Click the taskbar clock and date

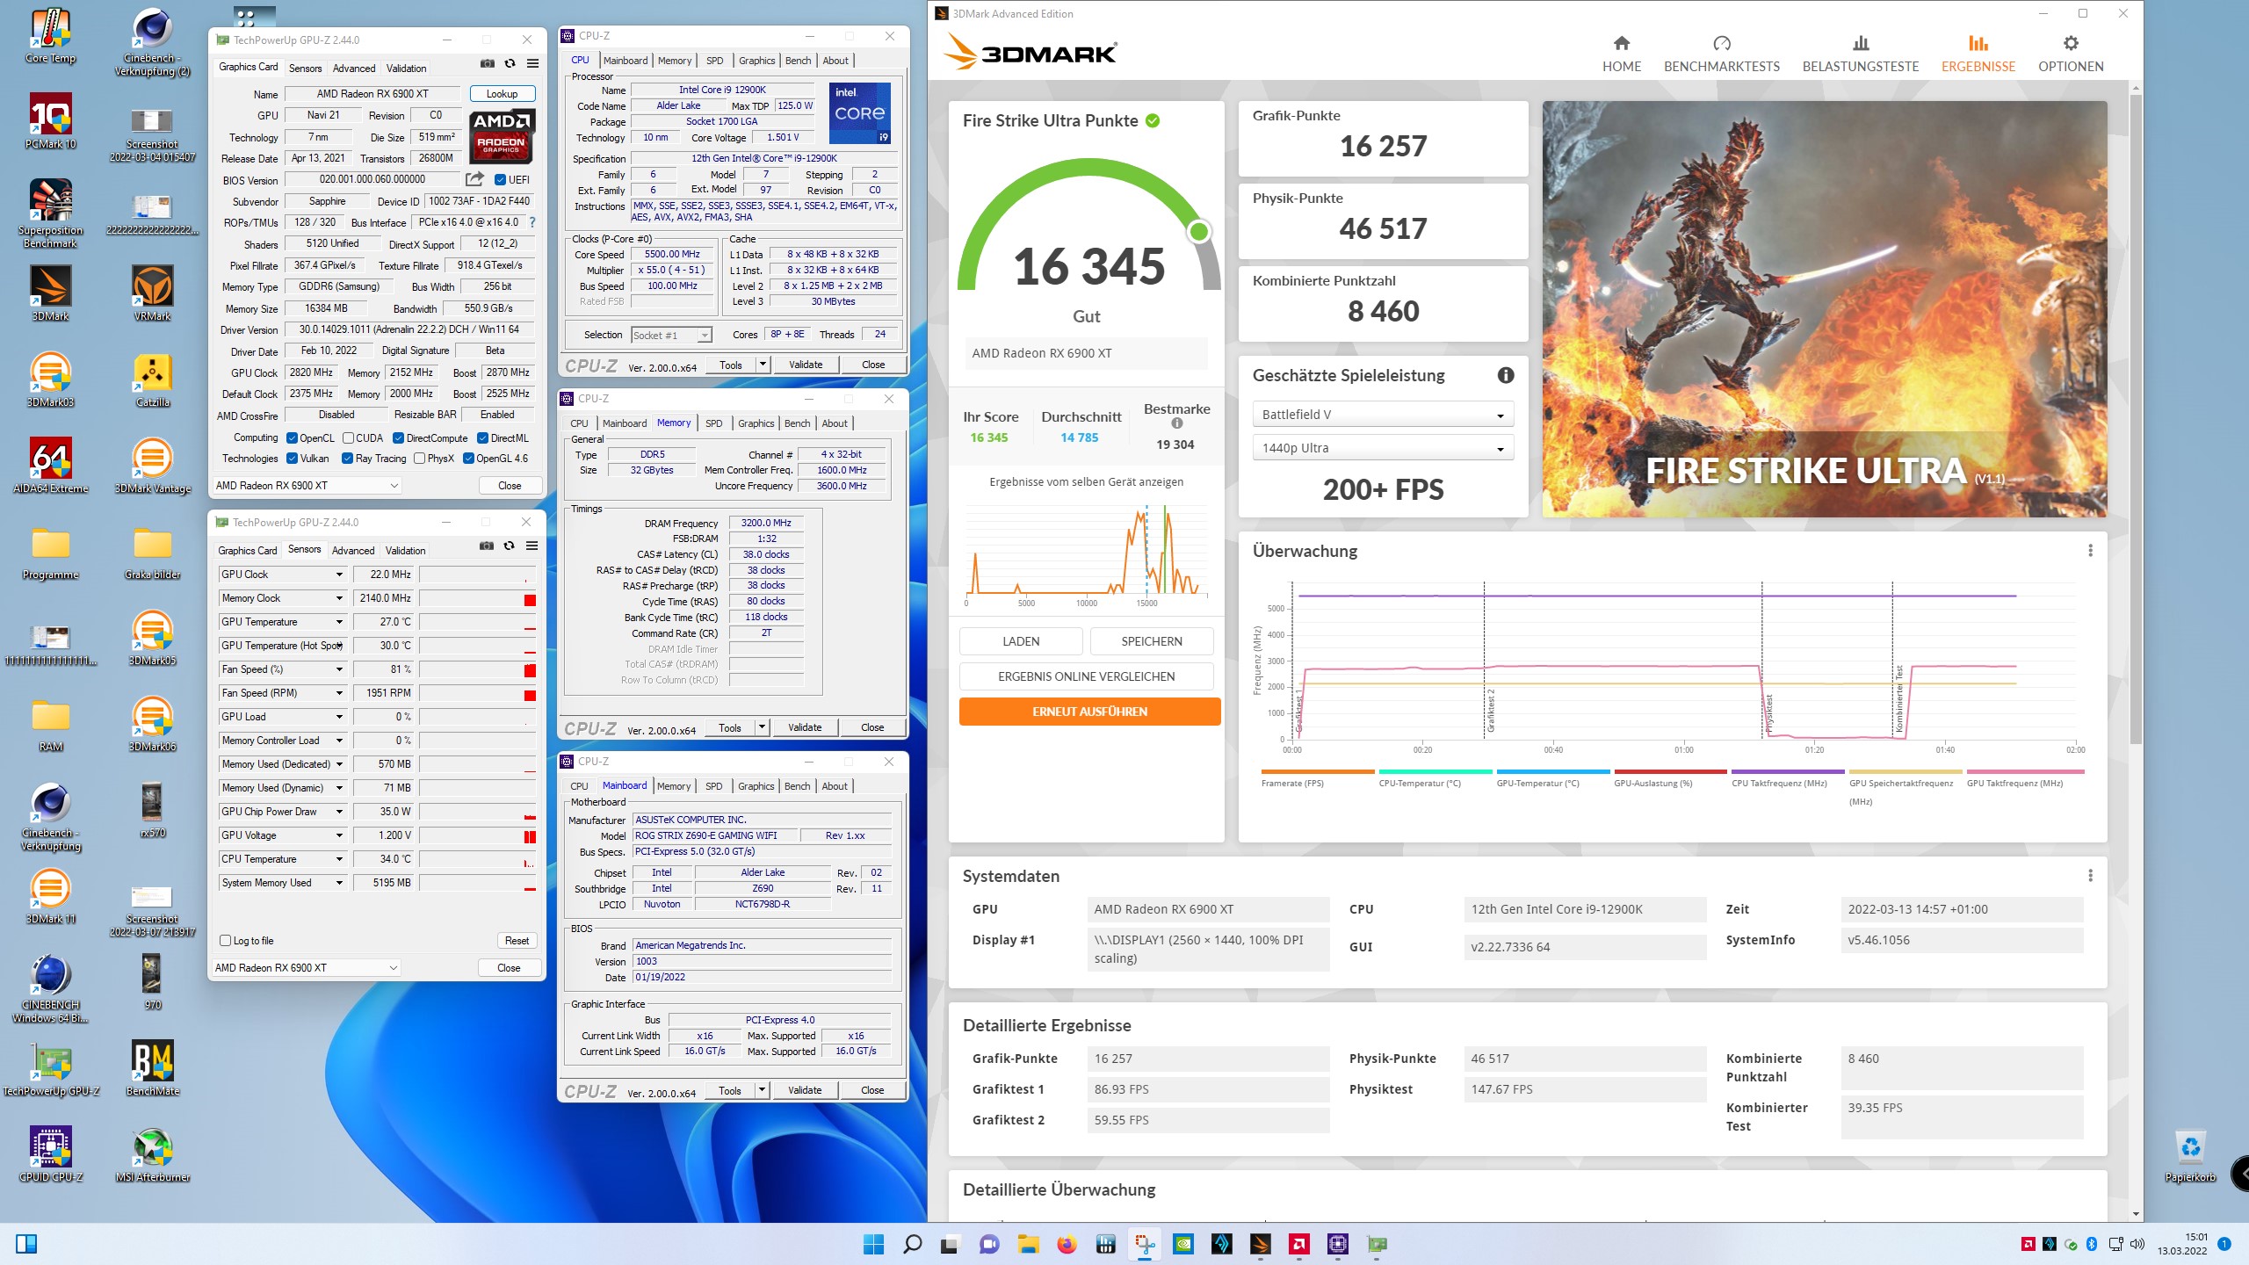pos(2182,1244)
